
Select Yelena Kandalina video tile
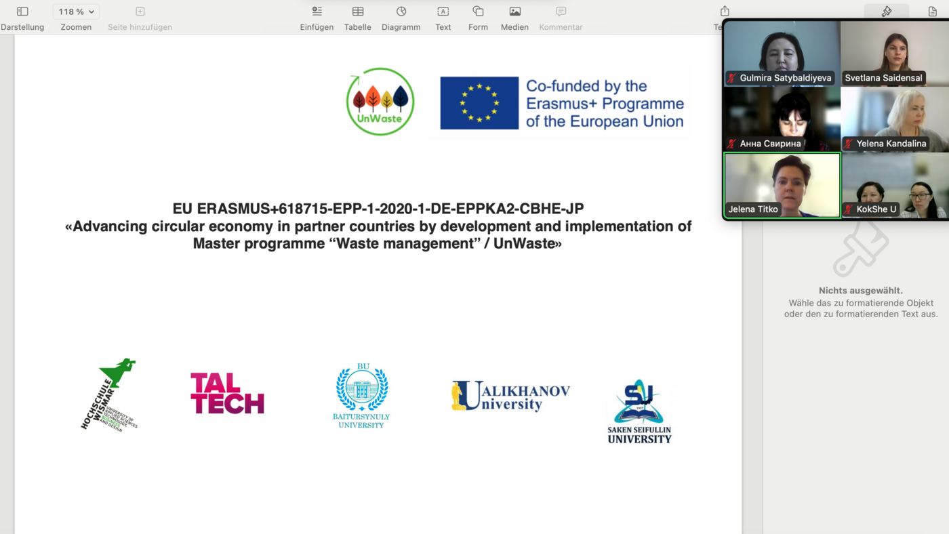(x=895, y=119)
